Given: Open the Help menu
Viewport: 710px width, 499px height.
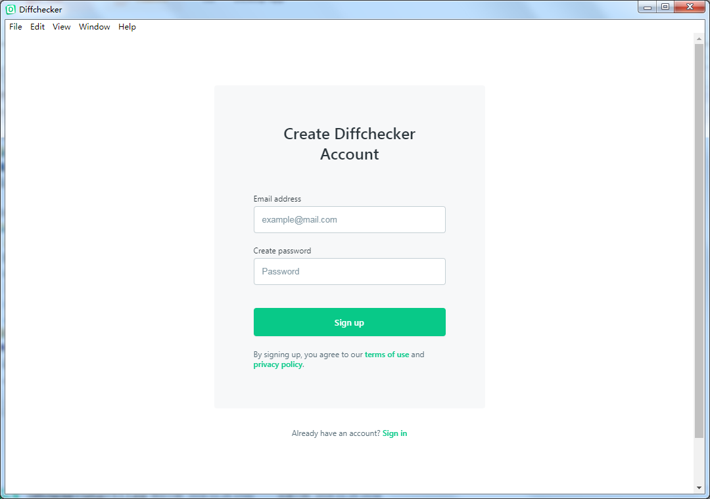Looking at the screenshot, I should (127, 27).
